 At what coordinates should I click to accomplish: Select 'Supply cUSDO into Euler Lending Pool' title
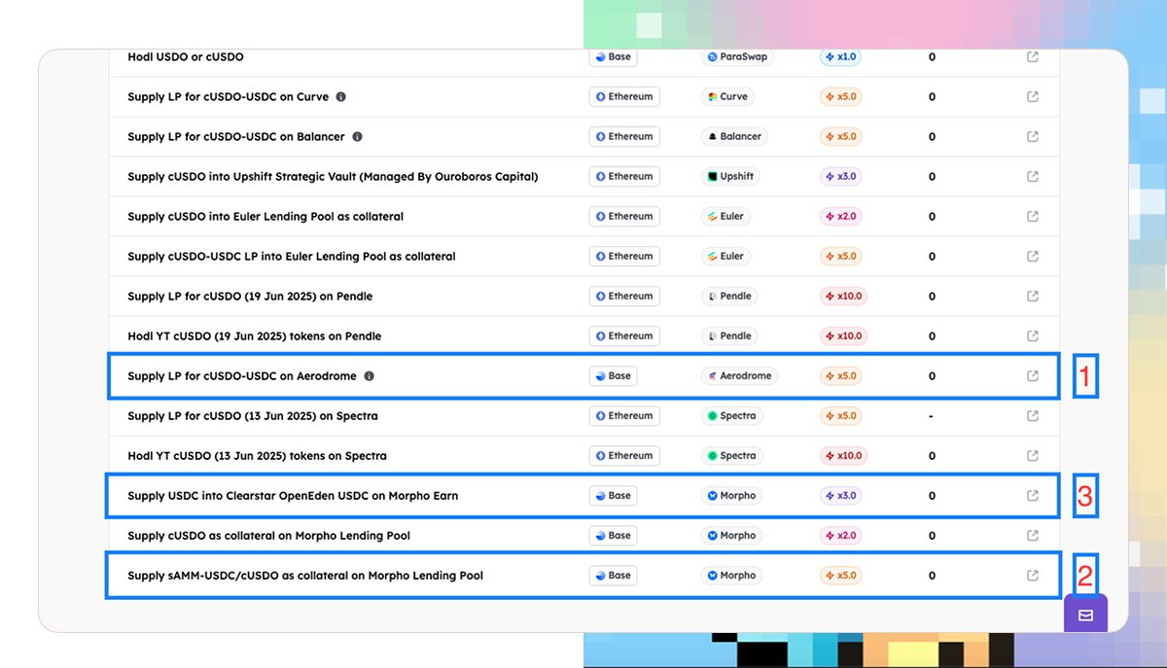click(265, 216)
